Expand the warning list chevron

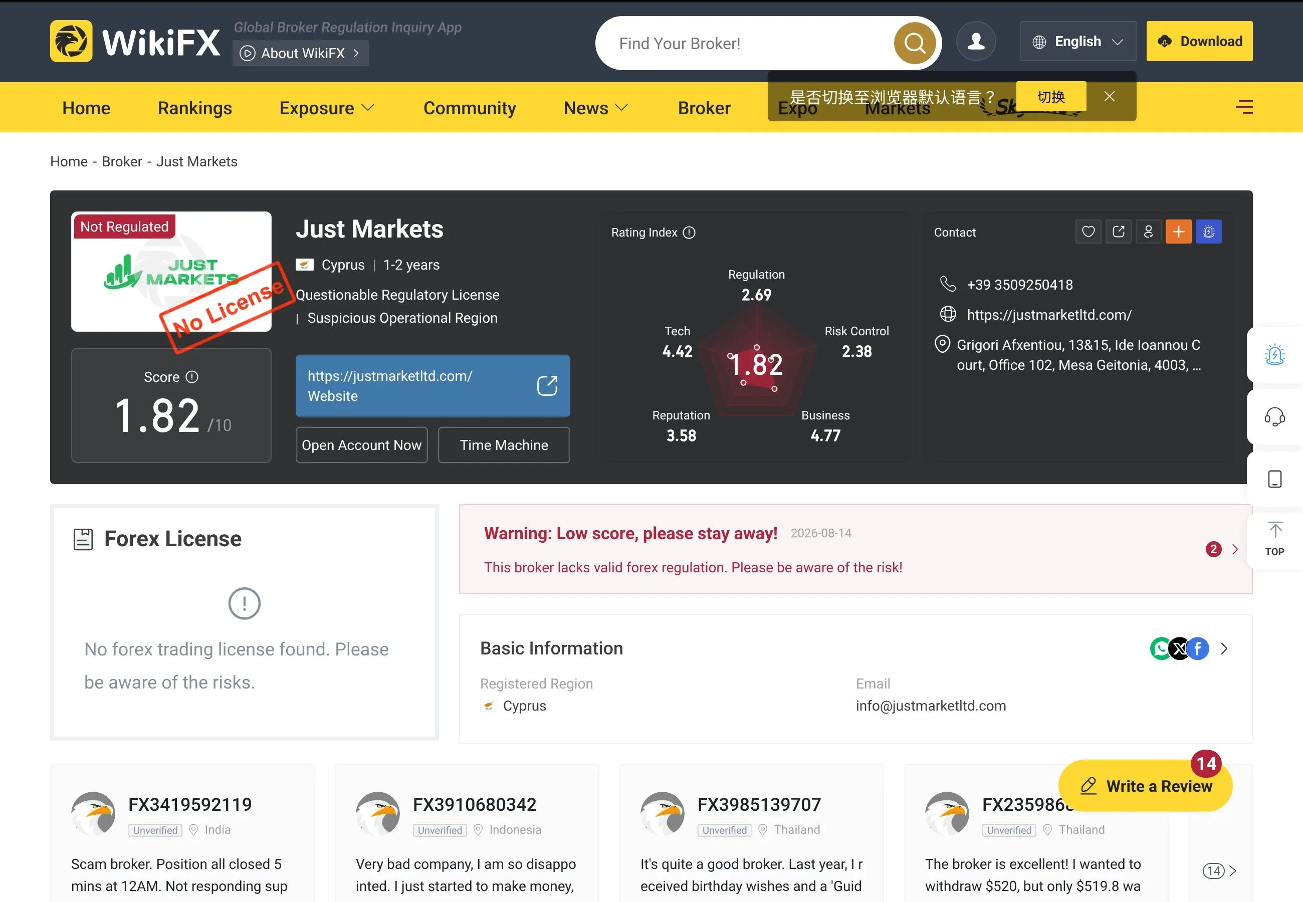[x=1235, y=549]
